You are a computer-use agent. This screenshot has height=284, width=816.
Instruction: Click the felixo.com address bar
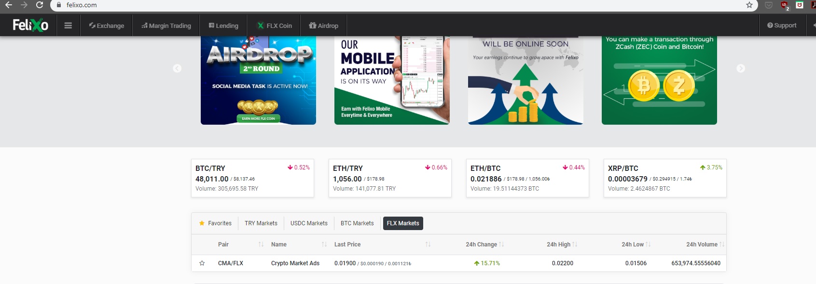pyautogui.click(x=405, y=5)
